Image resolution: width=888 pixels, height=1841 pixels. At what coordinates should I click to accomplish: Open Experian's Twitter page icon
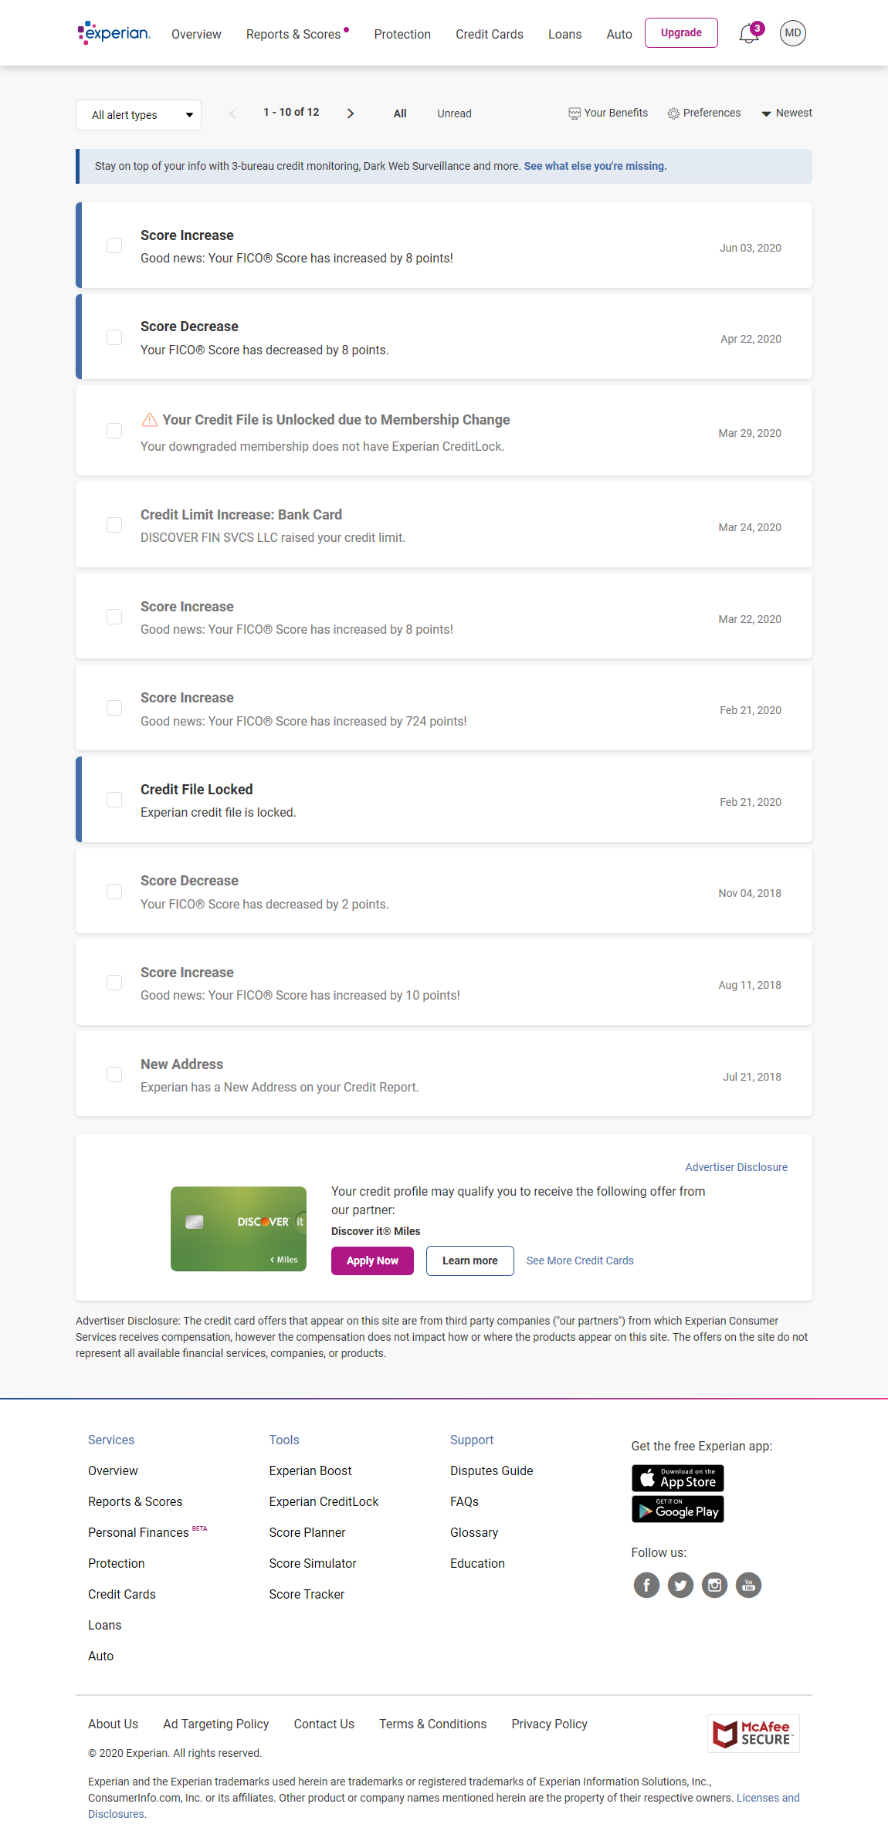[680, 1585]
